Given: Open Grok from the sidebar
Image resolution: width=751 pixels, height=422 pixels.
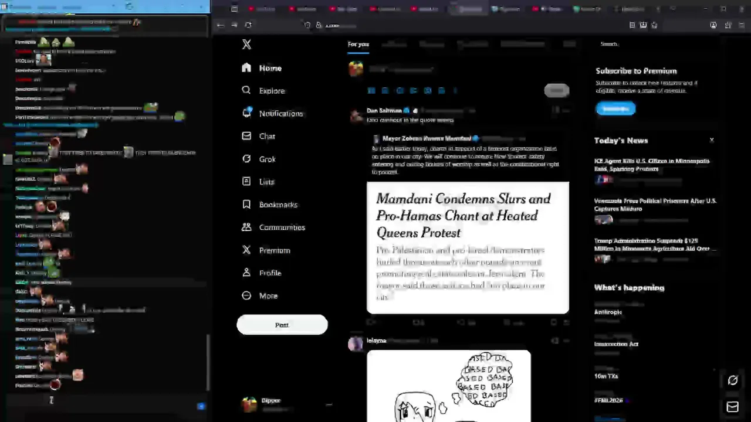Looking at the screenshot, I should coord(259,159).
